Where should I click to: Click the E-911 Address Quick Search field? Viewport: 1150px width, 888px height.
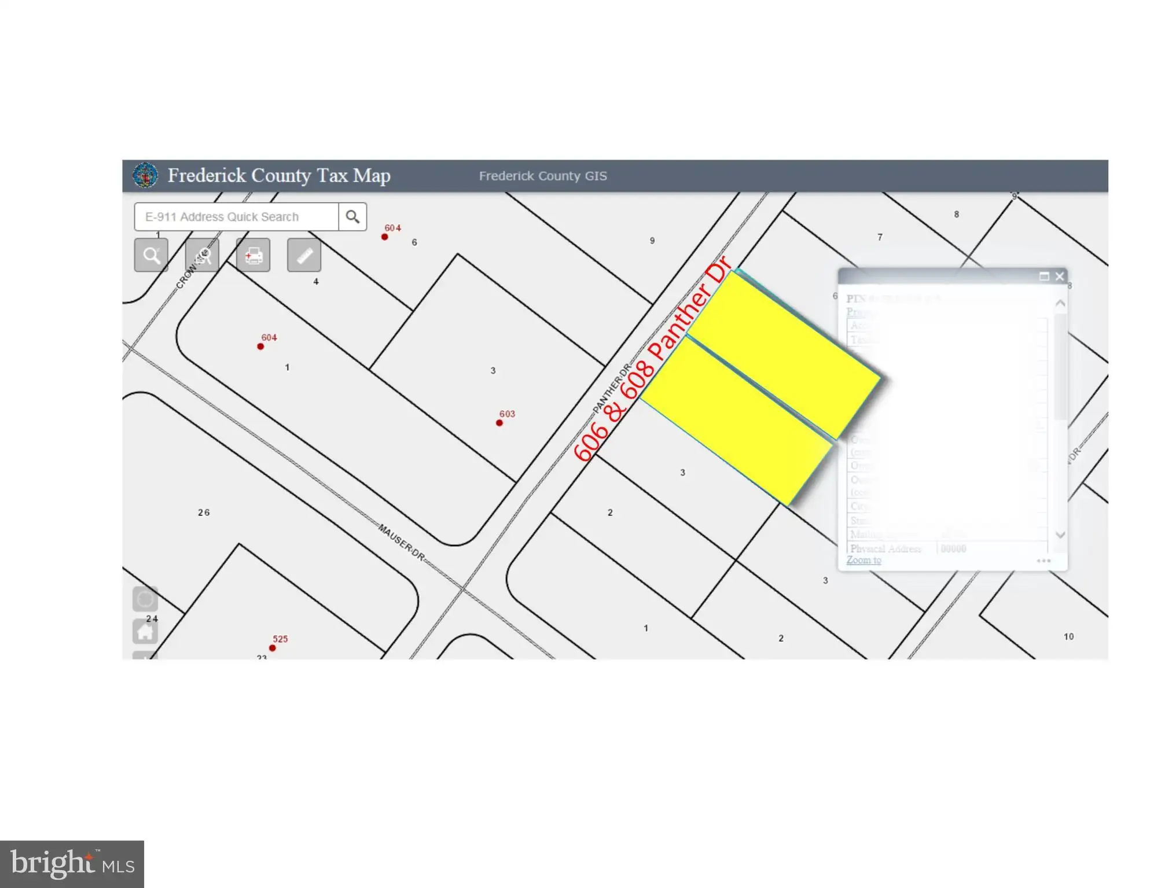point(236,217)
